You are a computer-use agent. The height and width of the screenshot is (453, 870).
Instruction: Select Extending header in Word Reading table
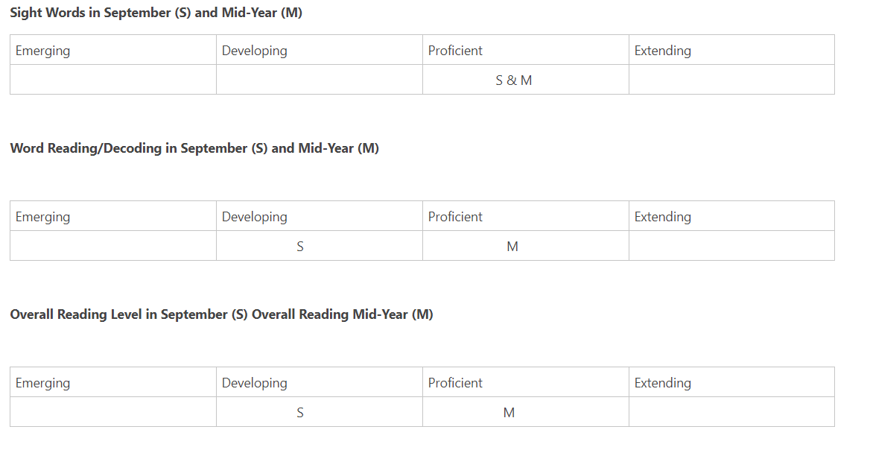(x=732, y=216)
